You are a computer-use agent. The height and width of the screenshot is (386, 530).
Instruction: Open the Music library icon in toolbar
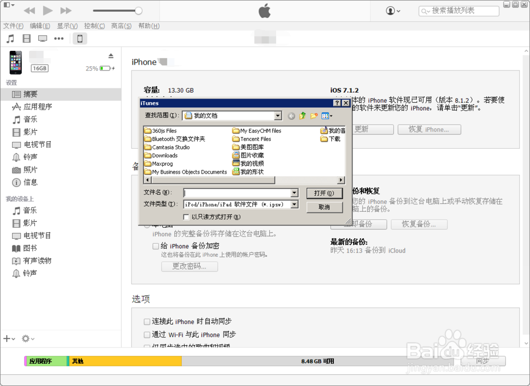11,39
